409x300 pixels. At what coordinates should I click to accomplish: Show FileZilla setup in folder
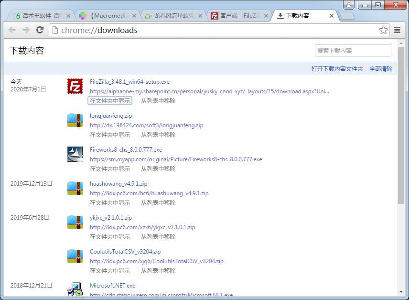point(110,101)
